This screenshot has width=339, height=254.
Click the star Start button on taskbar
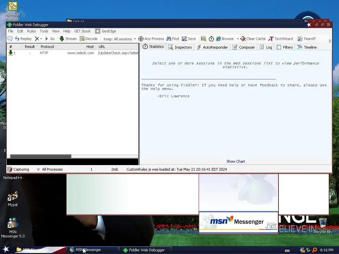click(x=6, y=249)
